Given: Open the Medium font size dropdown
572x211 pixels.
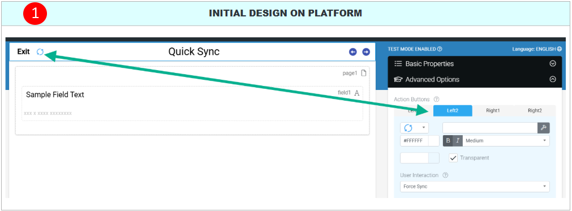Looking at the screenshot, I should pyautogui.click(x=506, y=141).
